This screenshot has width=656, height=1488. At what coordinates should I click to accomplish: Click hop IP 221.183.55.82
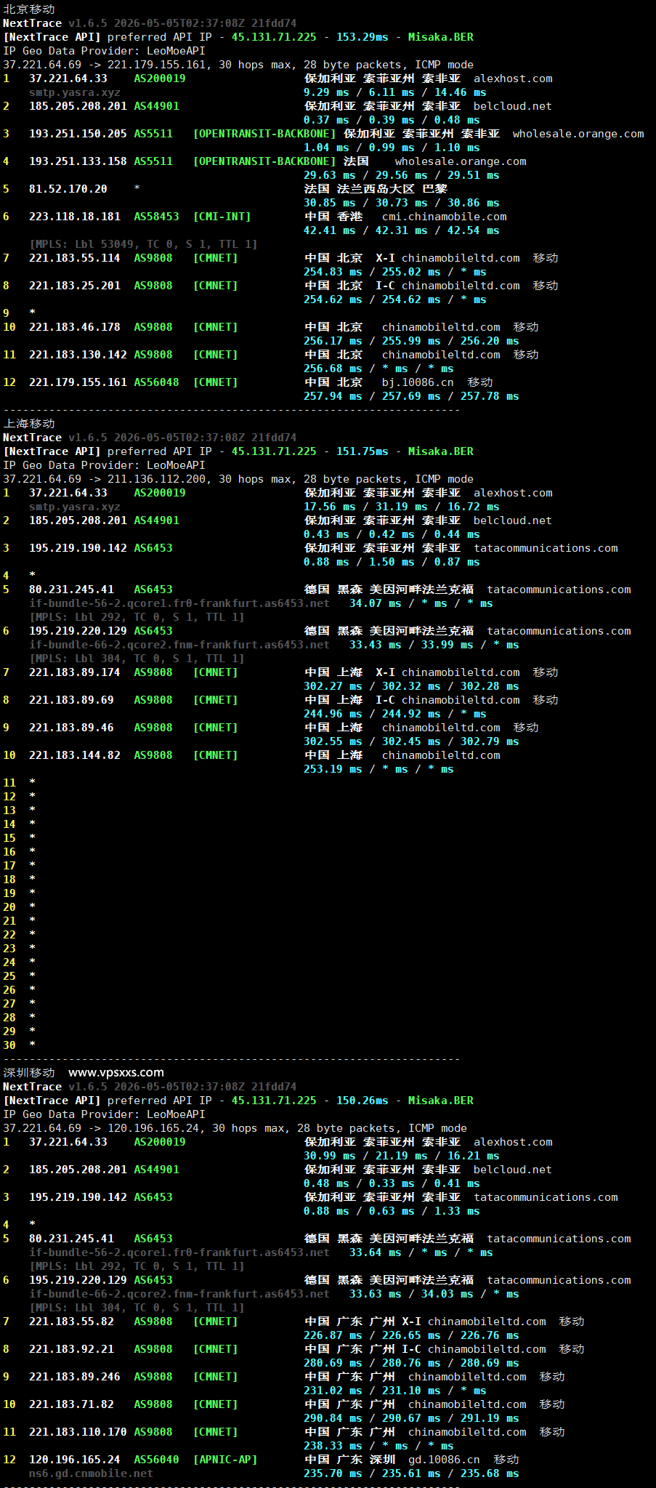pos(71,1322)
